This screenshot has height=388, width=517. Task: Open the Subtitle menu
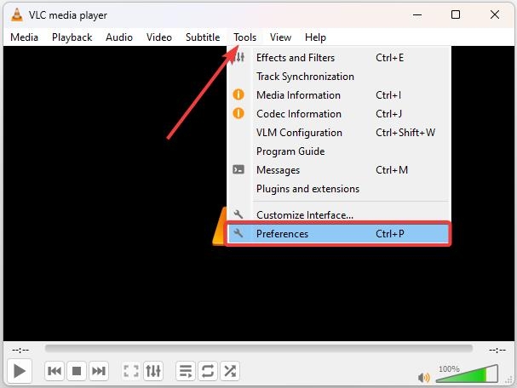coord(203,37)
